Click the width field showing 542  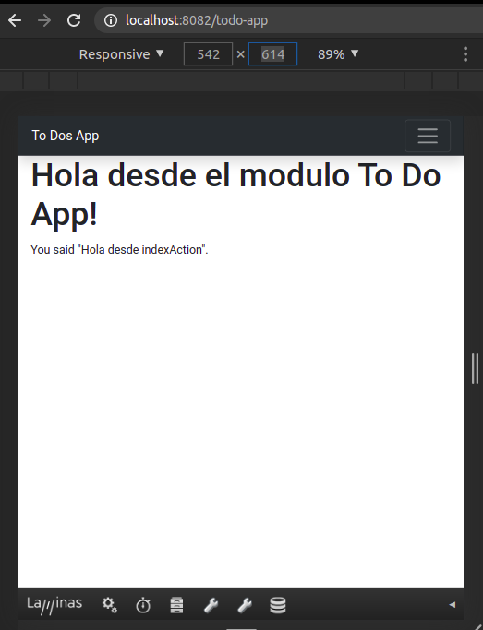point(208,54)
